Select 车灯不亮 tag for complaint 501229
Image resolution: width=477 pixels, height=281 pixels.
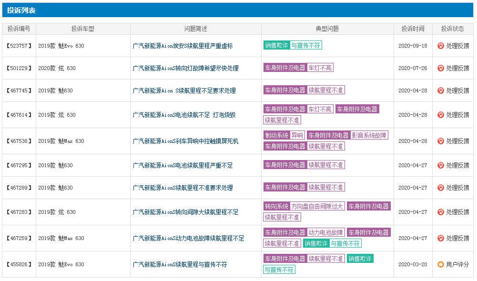click(x=320, y=68)
